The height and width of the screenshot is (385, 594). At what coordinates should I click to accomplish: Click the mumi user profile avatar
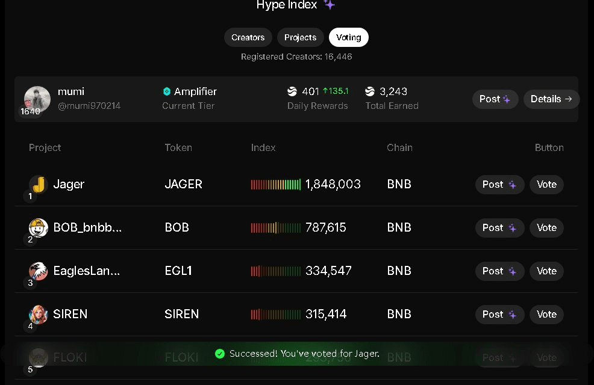[x=37, y=99]
